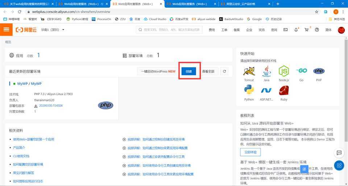Image resolution: width=348 pixels, height=186 pixels.
Task: Switch language via 简体
Action: 328,30
